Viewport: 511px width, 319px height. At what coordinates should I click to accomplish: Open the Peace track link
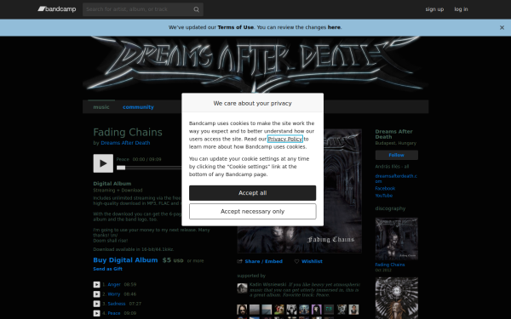click(x=114, y=313)
